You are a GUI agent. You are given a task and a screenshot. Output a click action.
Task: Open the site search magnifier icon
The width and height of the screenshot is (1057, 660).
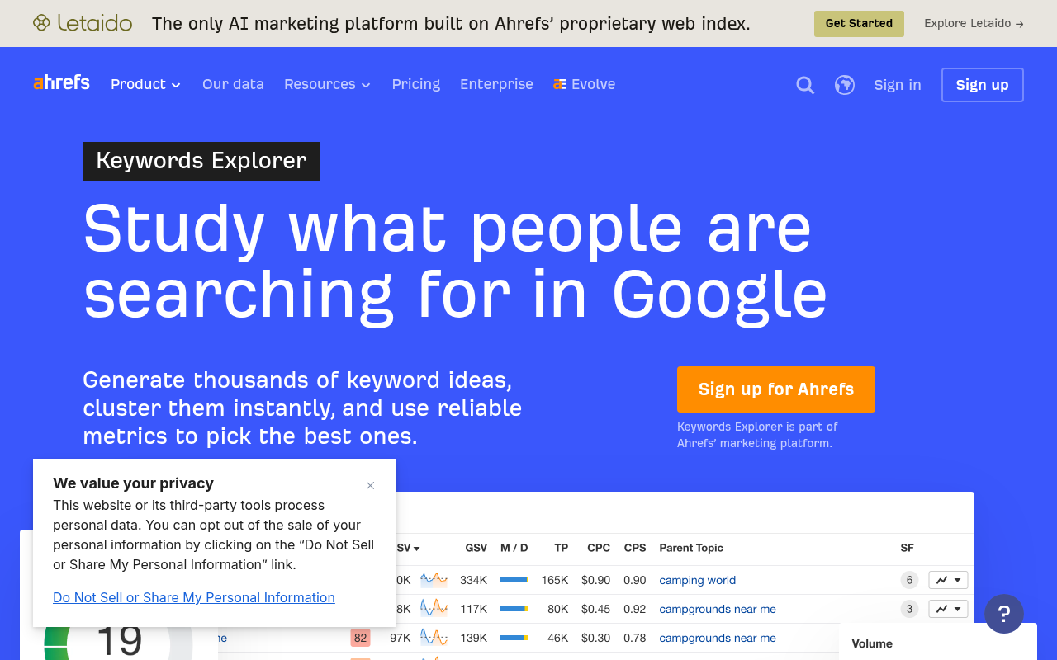pyautogui.click(x=805, y=85)
